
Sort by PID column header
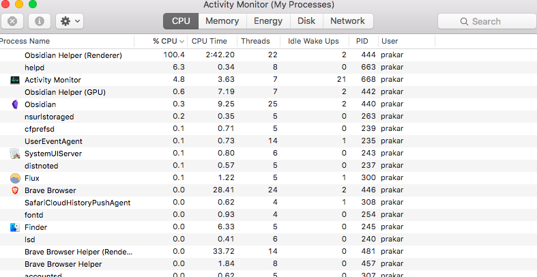[x=362, y=41]
